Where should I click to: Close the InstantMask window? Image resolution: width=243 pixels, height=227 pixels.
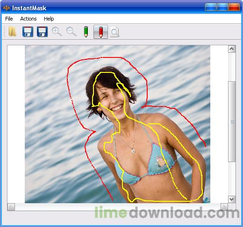pyautogui.click(x=234, y=7)
